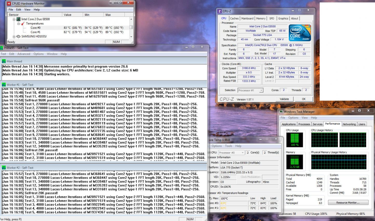Switch to the SPD tab in CPU-Z
375x221 pixels.
(x=272, y=18)
